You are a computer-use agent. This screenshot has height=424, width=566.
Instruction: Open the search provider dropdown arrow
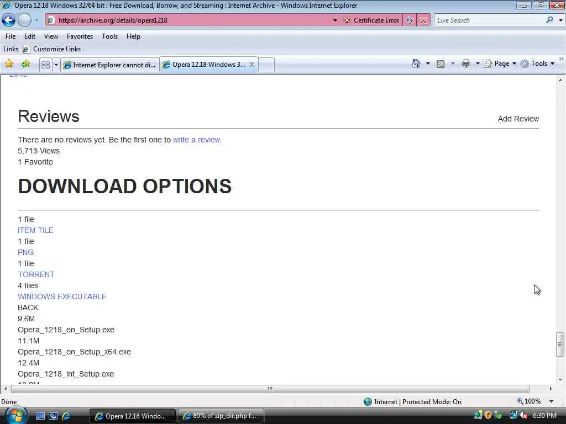tap(560, 20)
